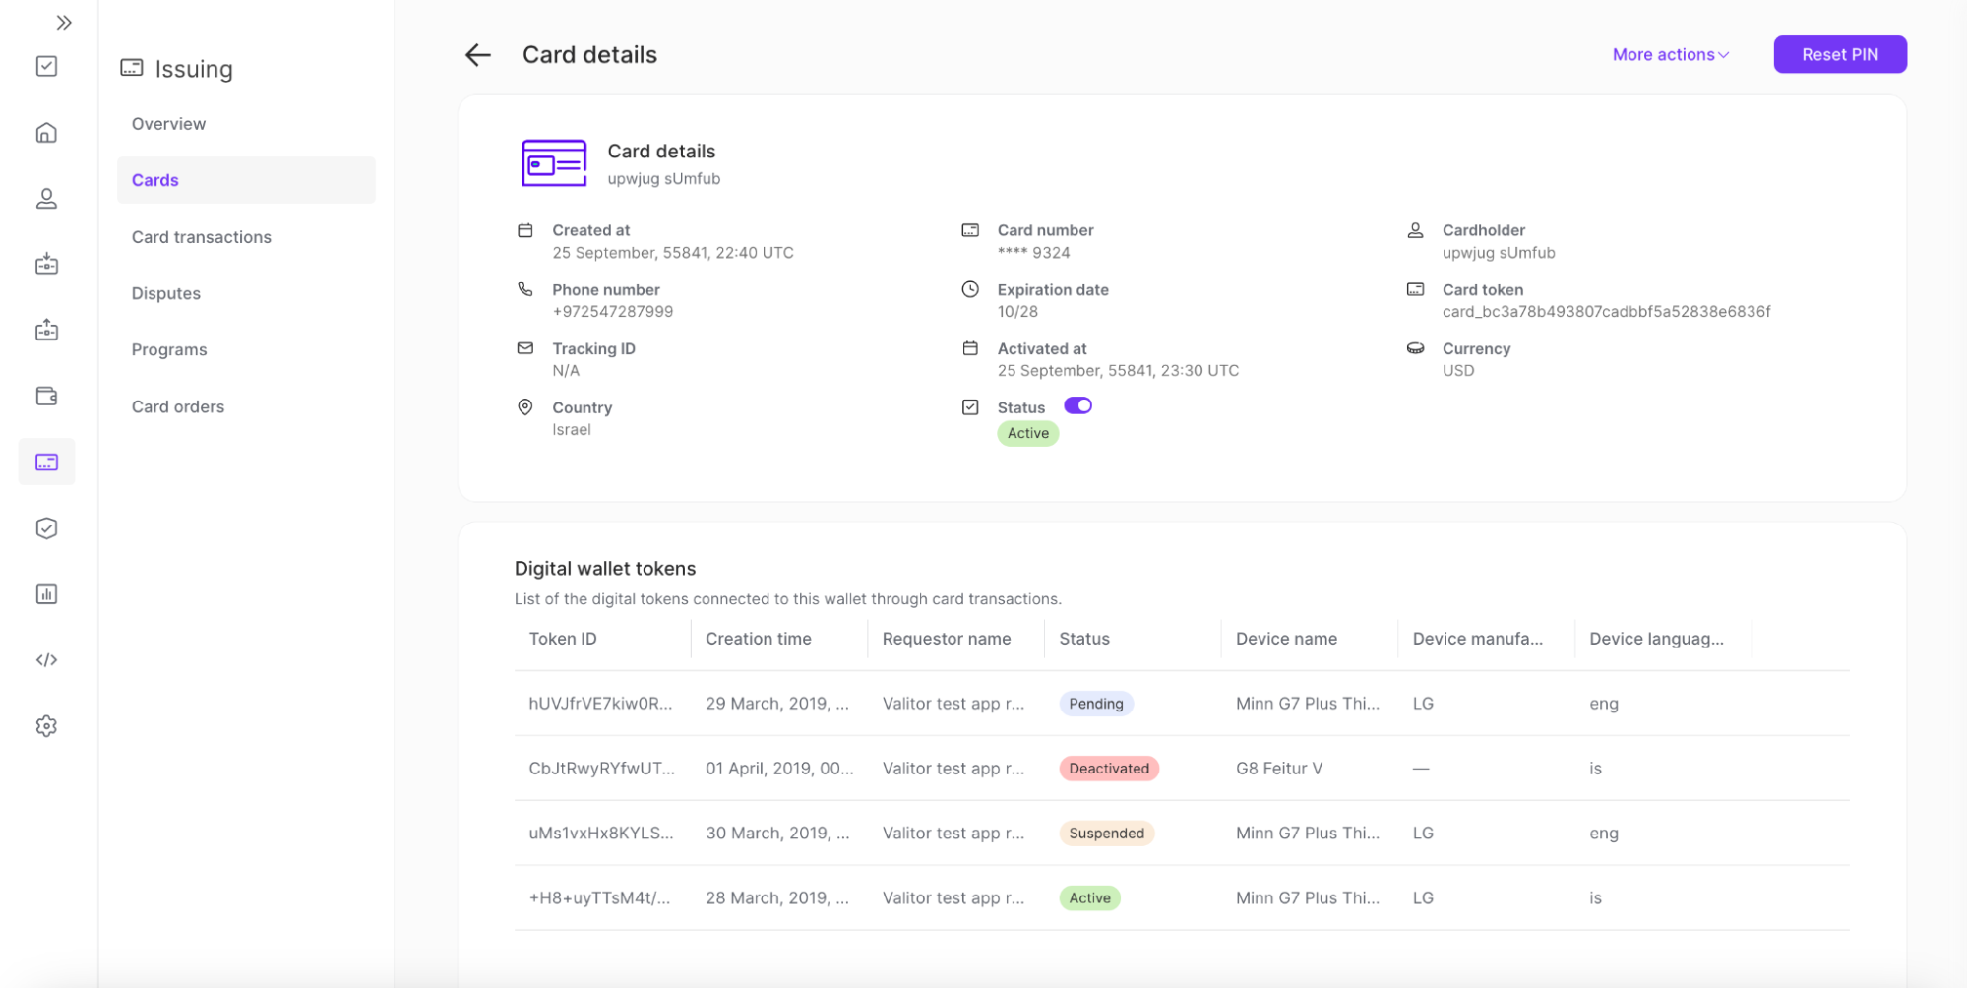The image size is (1967, 989).
Task: Switch to Card transactions in the Issuing menu
Action: [201, 236]
